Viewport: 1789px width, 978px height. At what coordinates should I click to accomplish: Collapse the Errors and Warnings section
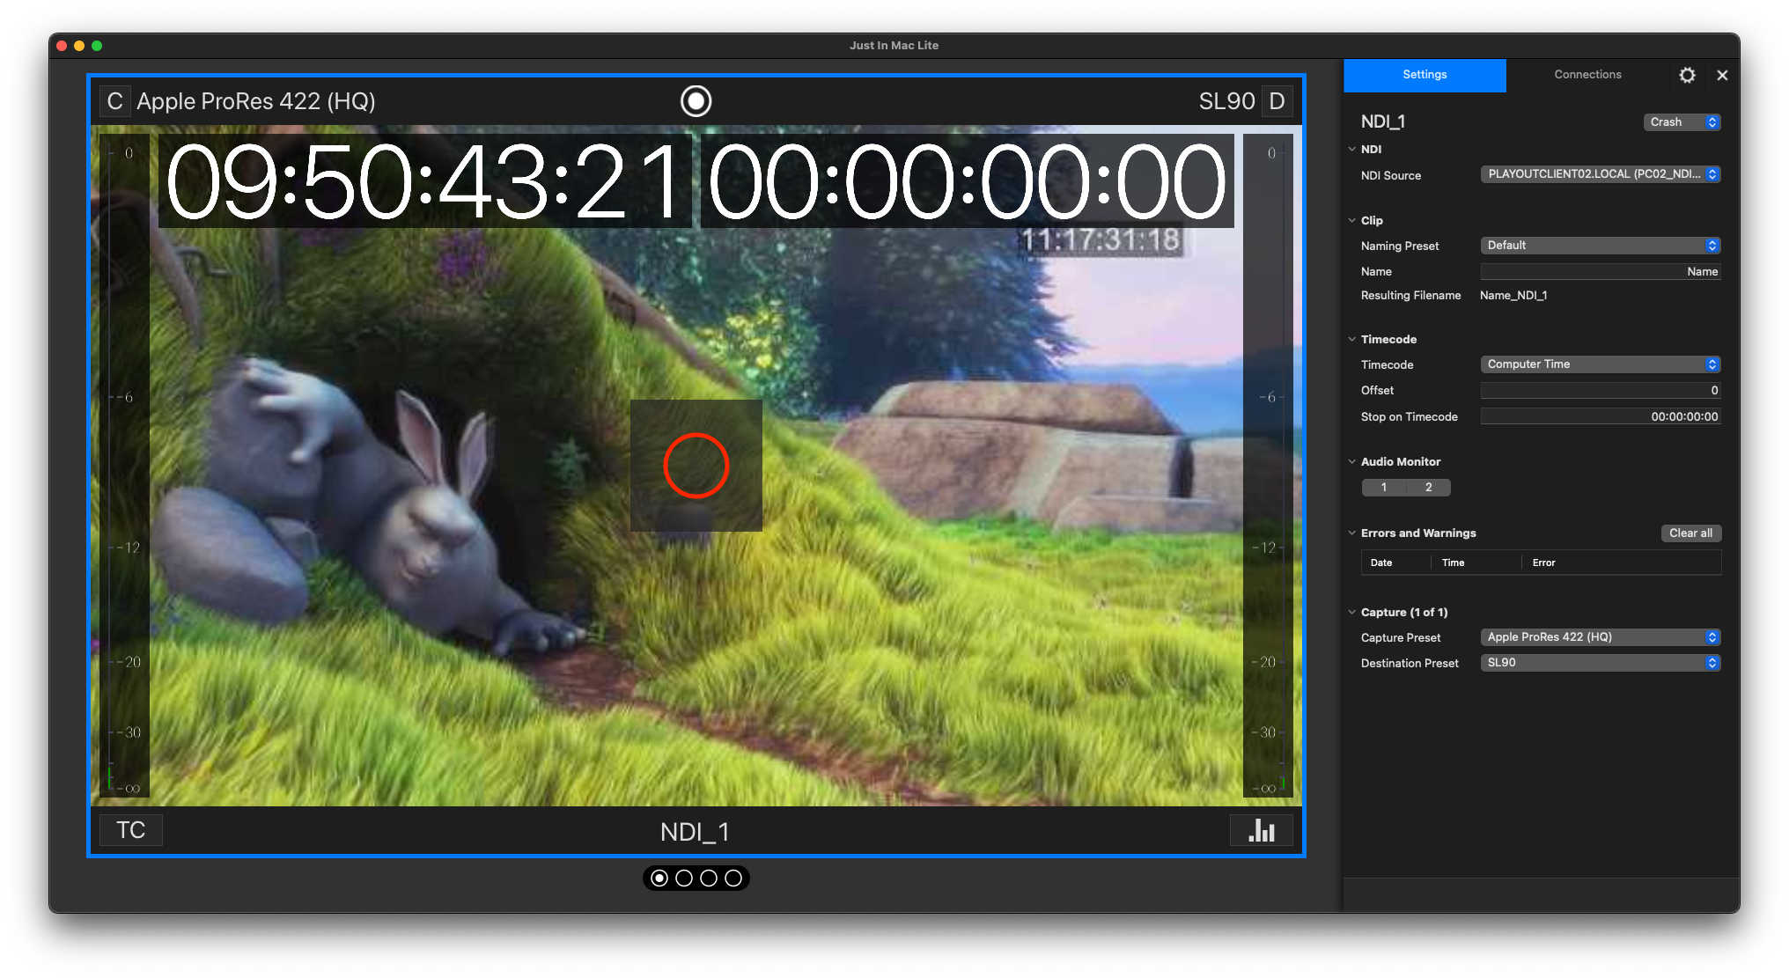(x=1352, y=533)
